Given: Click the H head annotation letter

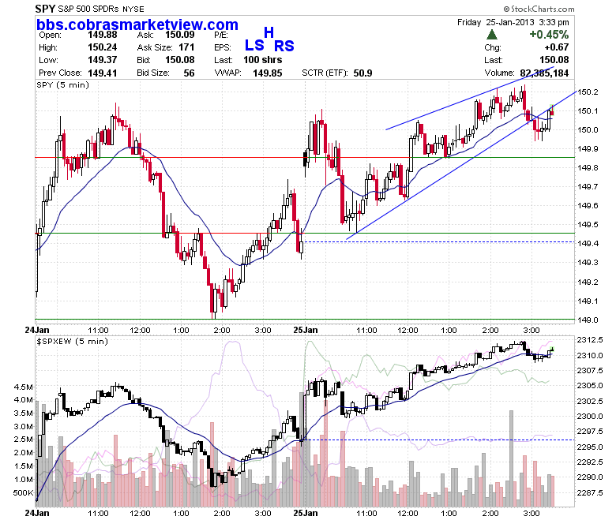Looking at the screenshot, I should (x=269, y=32).
